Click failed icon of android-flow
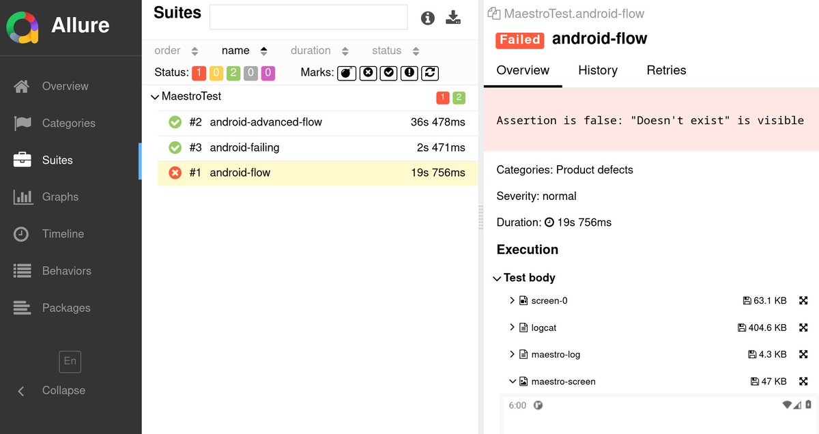The height and width of the screenshot is (434, 819). click(x=175, y=173)
